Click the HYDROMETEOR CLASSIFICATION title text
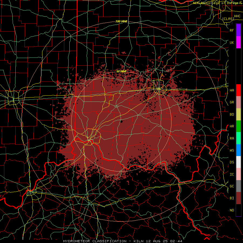This screenshot has height=243, width=243. click(95, 241)
